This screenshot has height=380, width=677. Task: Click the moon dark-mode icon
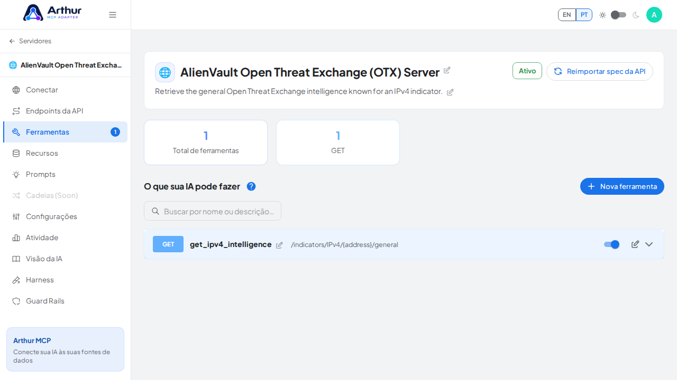(x=636, y=15)
